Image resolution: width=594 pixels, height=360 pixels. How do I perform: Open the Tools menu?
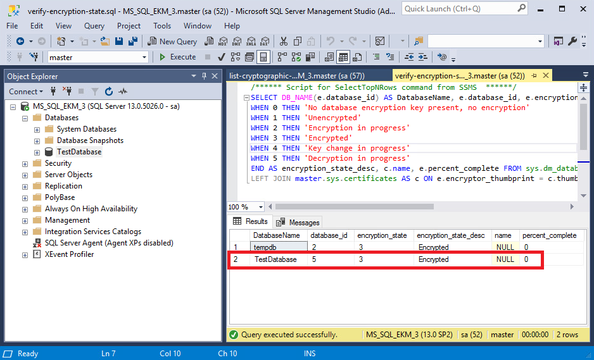[x=162, y=26]
